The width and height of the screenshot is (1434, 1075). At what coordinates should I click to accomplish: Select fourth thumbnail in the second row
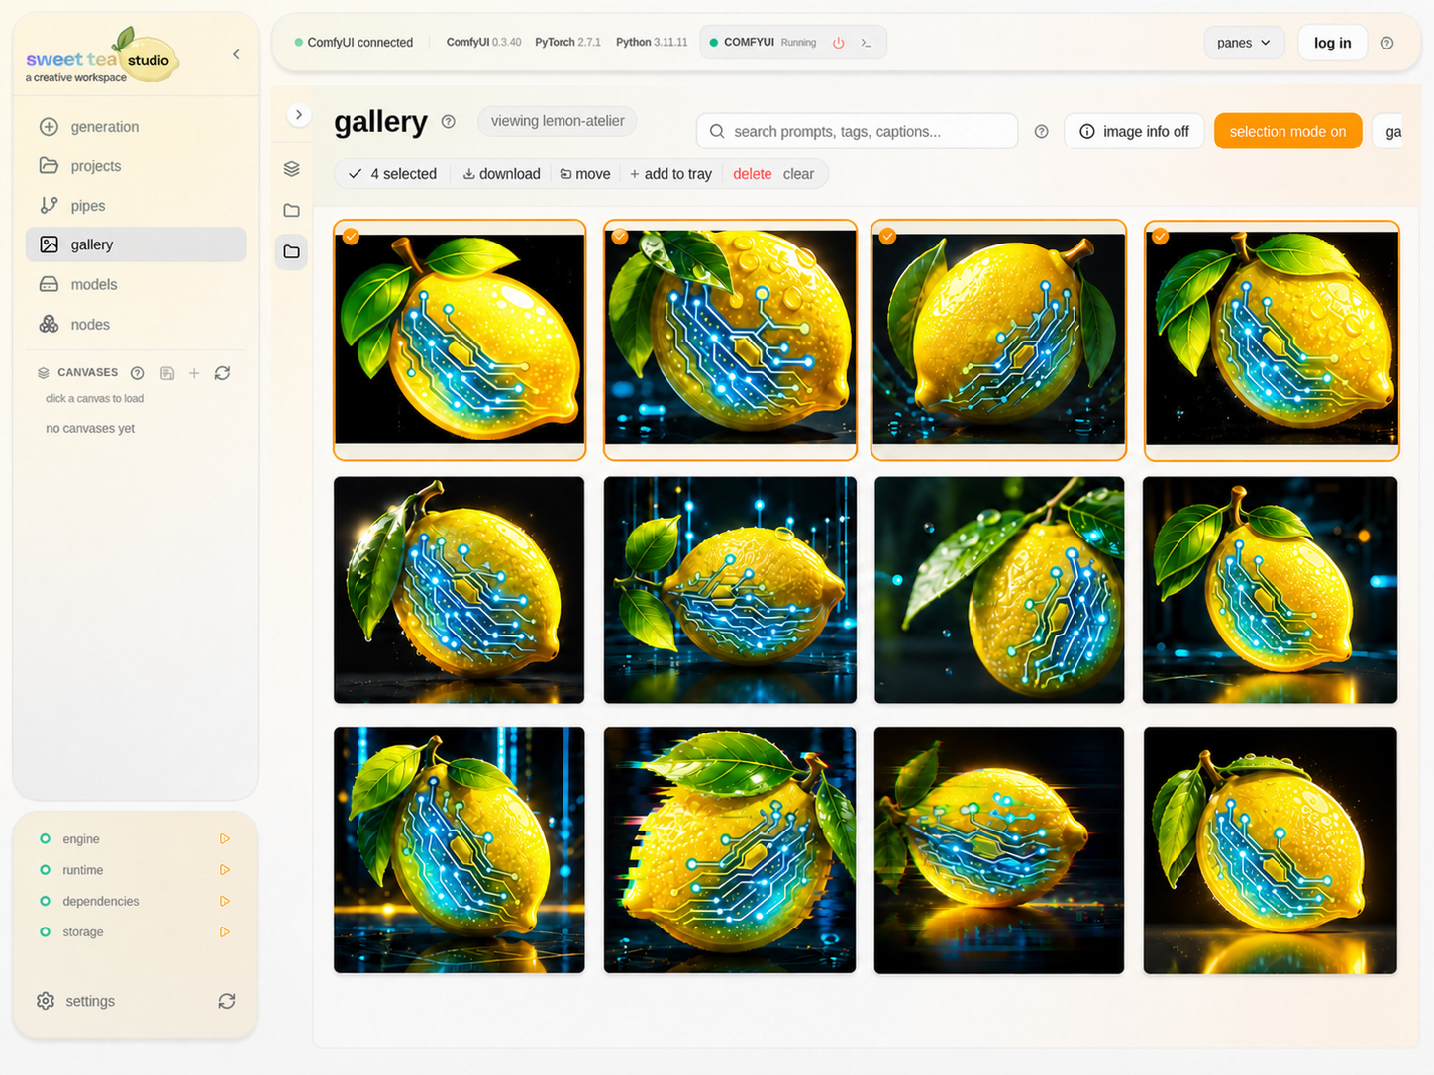point(1270,590)
